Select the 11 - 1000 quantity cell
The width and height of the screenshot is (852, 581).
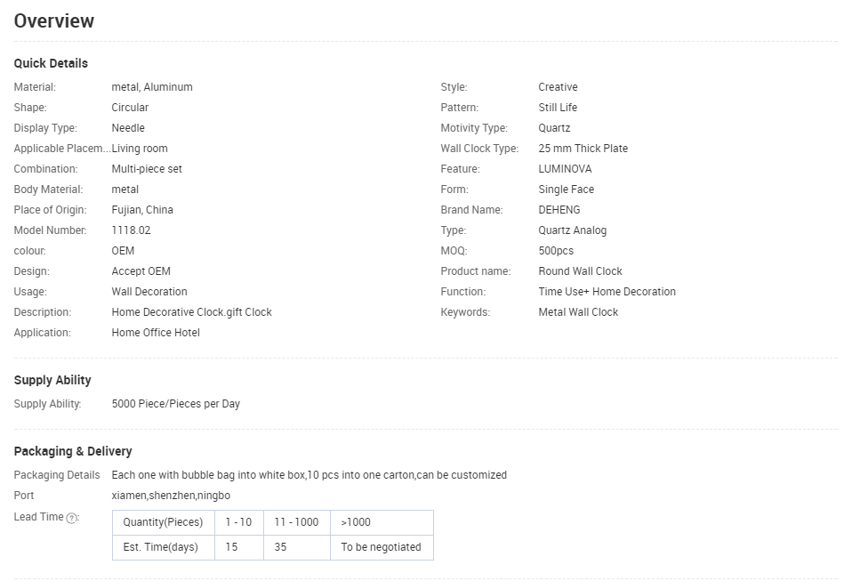(x=297, y=522)
